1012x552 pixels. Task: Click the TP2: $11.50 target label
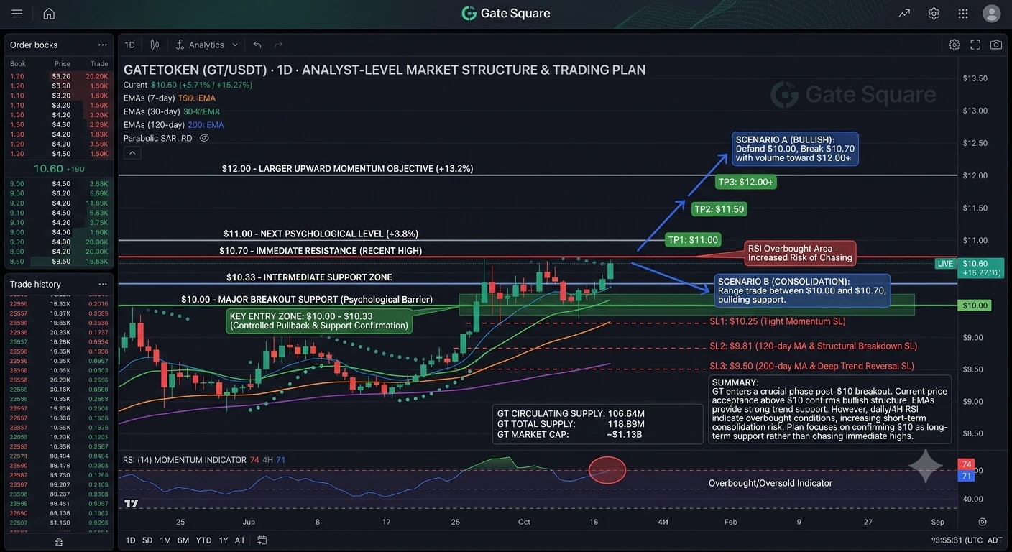(x=719, y=209)
